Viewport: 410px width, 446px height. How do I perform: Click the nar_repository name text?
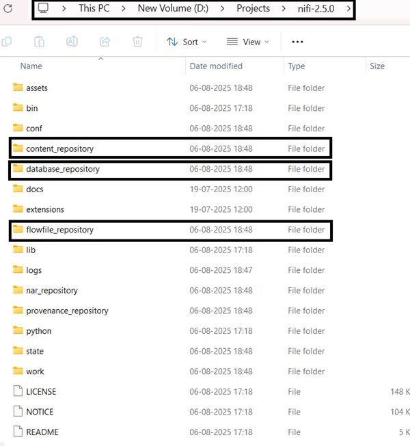(52, 291)
